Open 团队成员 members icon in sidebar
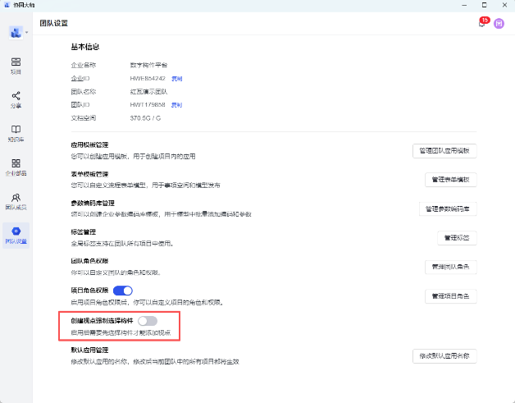Screen dimensions: 515x403 16,201
